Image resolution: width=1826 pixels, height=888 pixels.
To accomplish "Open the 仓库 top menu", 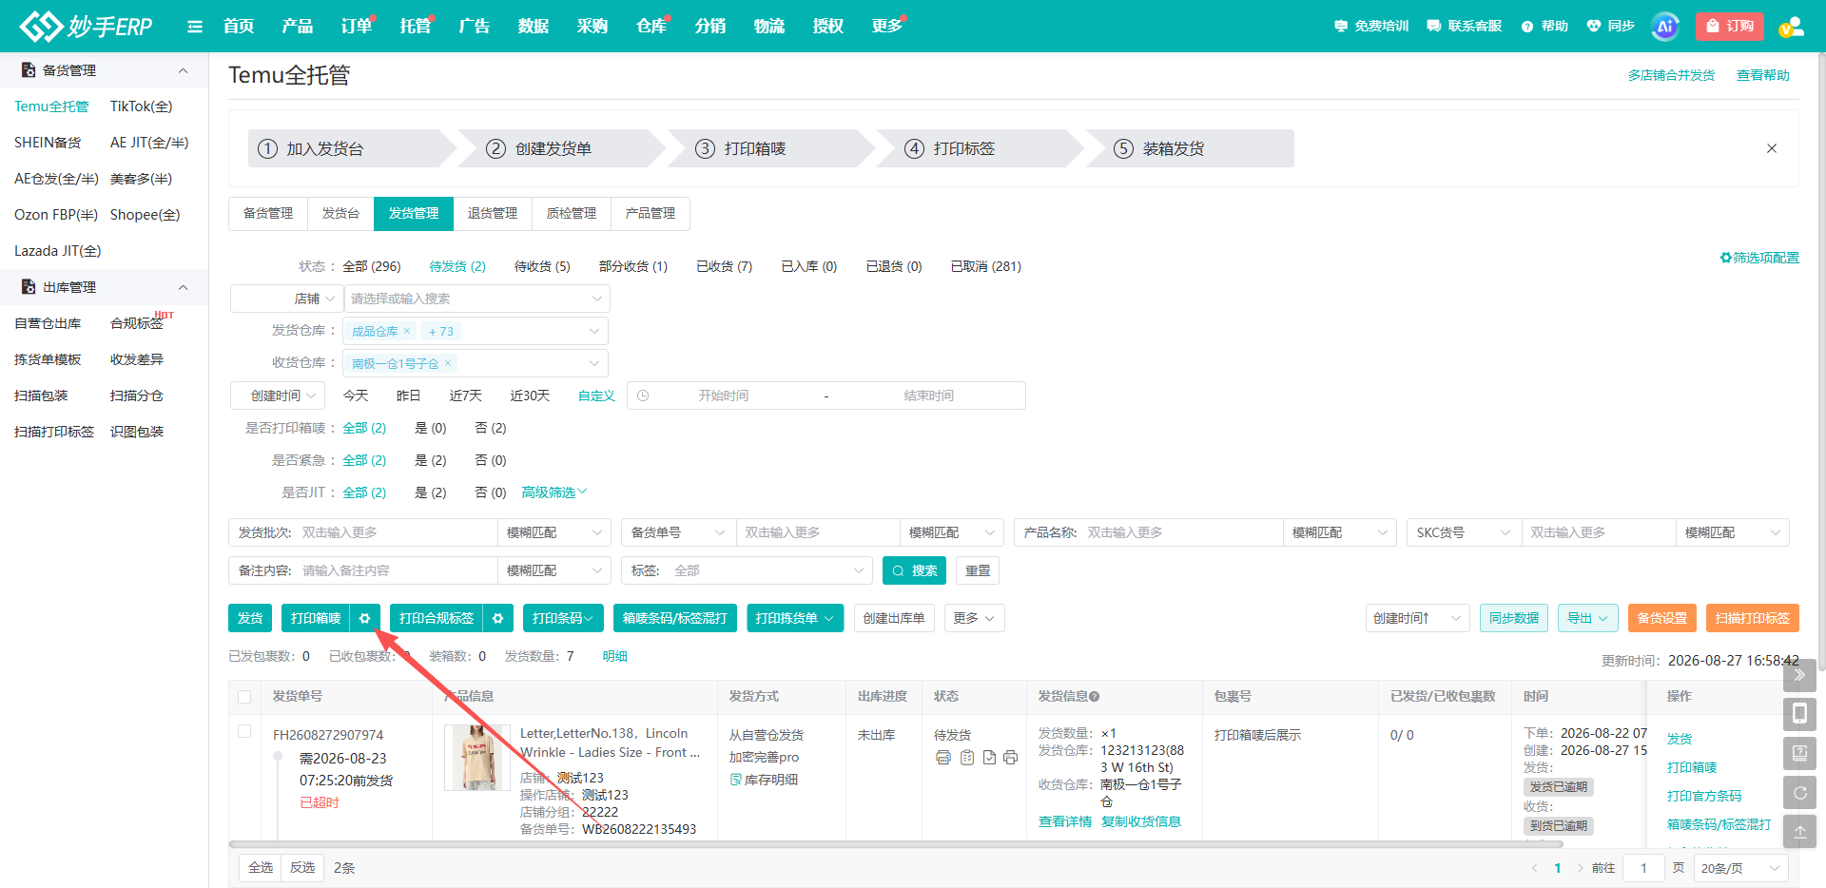I will point(651,27).
